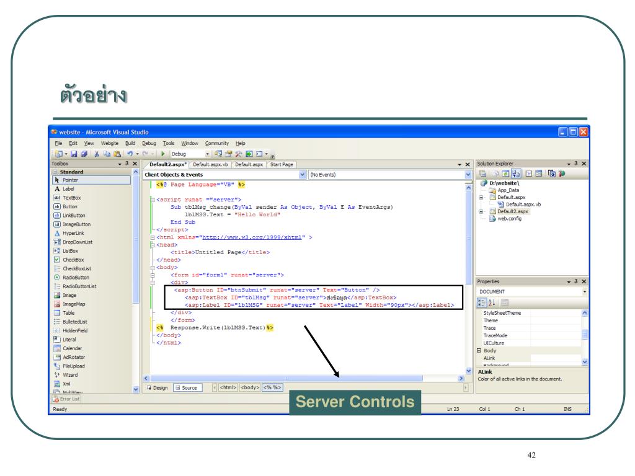Click the Theme property in Properties panel
The width and height of the screenshot is (635, 476).
click(x=491, y=320)
